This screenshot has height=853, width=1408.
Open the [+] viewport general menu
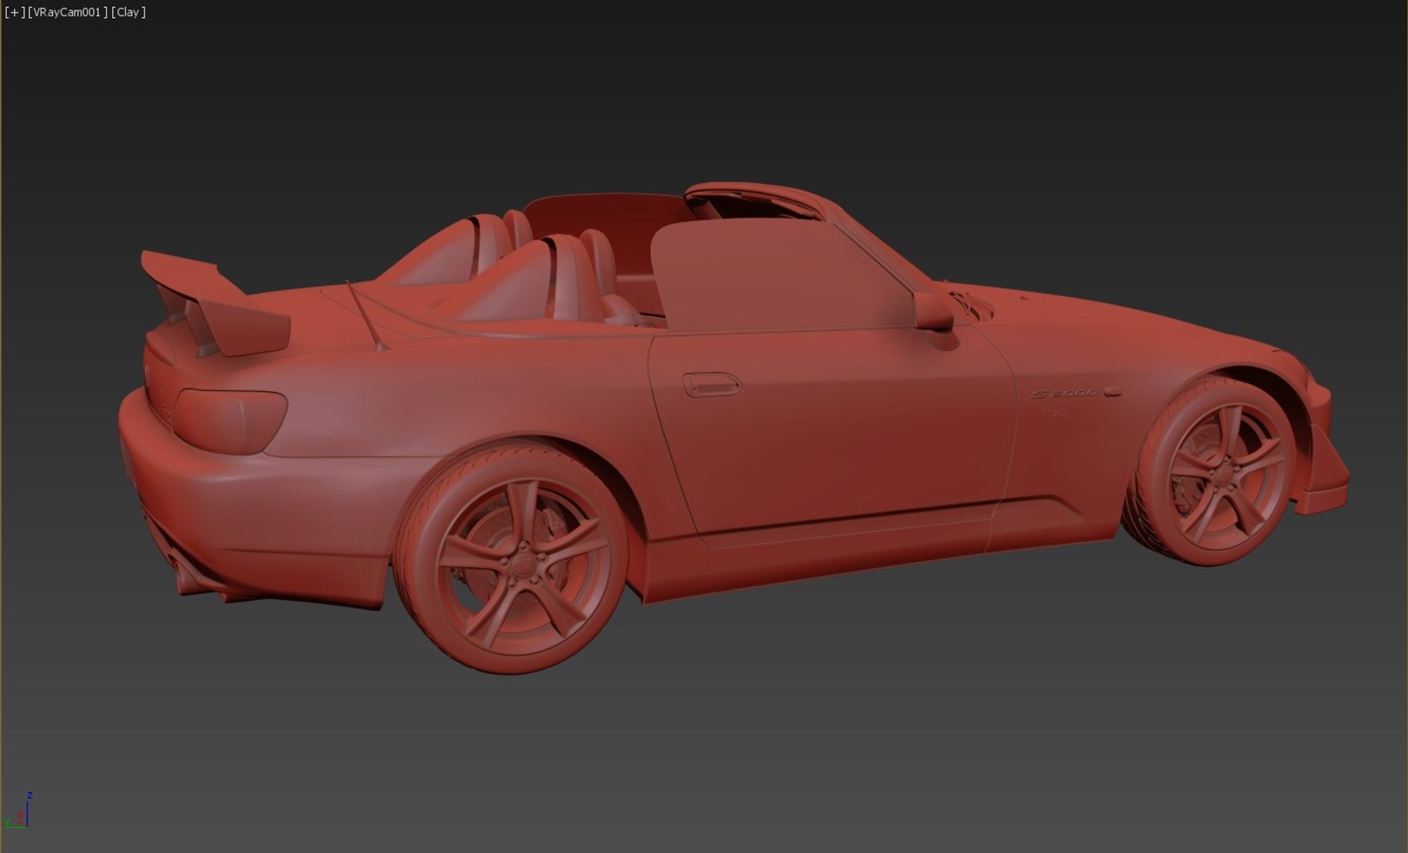[x=14, y=12]
